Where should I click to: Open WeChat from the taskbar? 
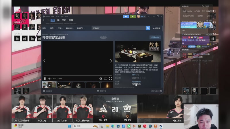(129, 126)
